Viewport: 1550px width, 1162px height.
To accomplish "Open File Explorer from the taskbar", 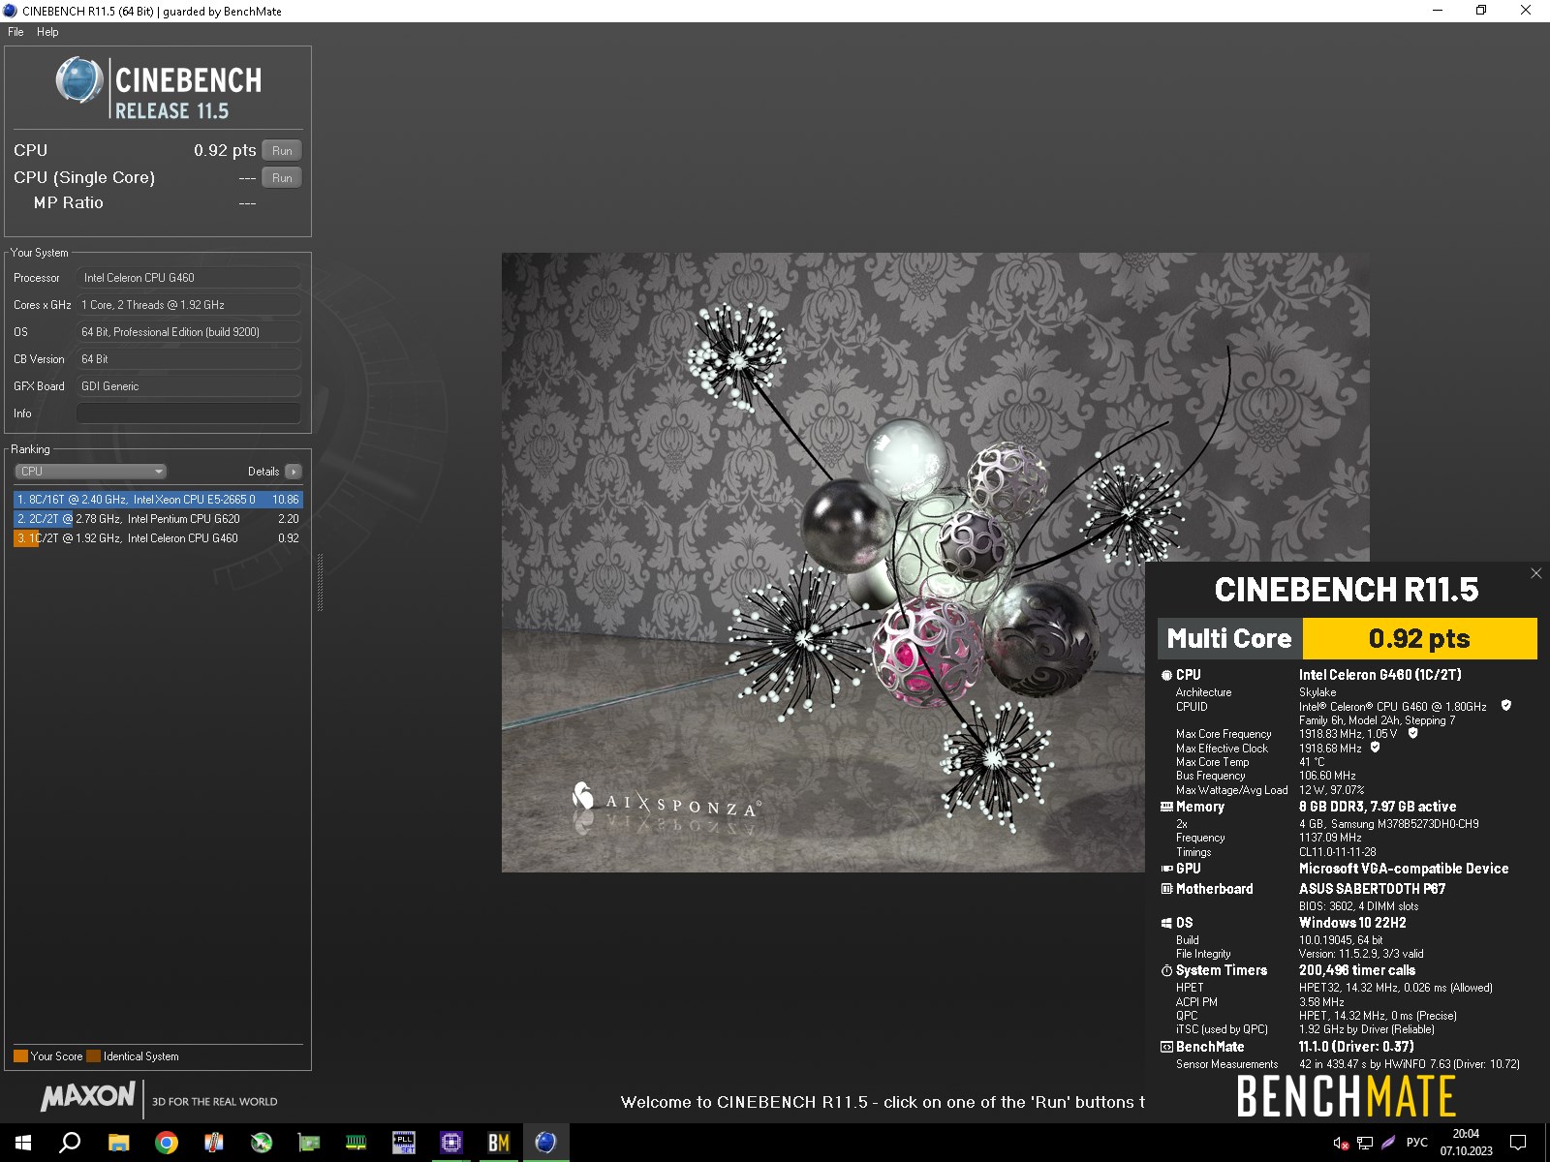I will coord(118,1143).
